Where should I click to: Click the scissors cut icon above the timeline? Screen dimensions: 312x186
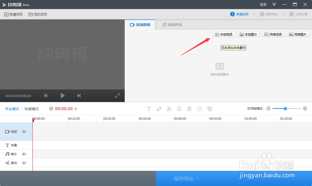click(169, 108)
